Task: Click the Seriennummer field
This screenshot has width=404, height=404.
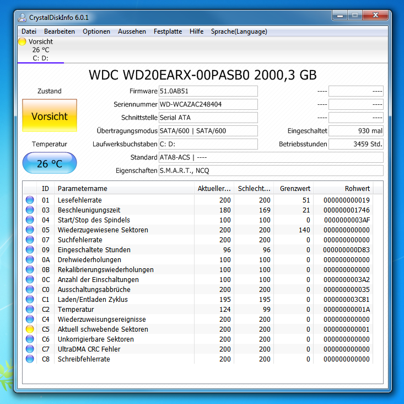Action: pyautogui.click(x=208, y=104)
